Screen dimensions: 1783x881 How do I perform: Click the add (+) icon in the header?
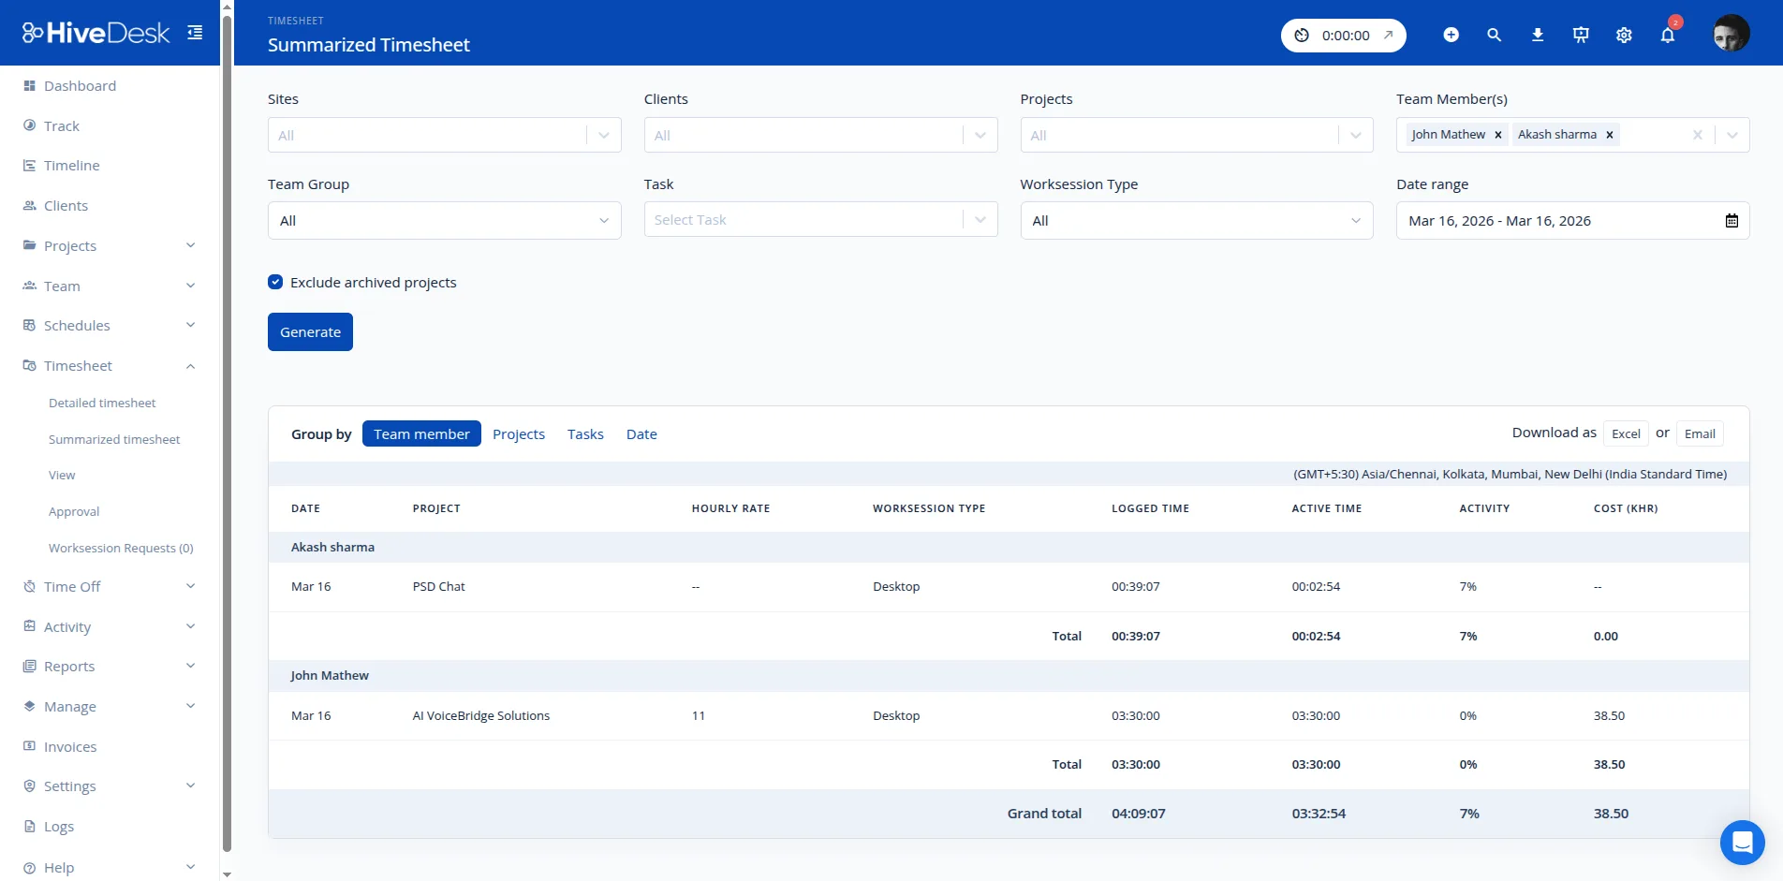[x=1450, y=35]
